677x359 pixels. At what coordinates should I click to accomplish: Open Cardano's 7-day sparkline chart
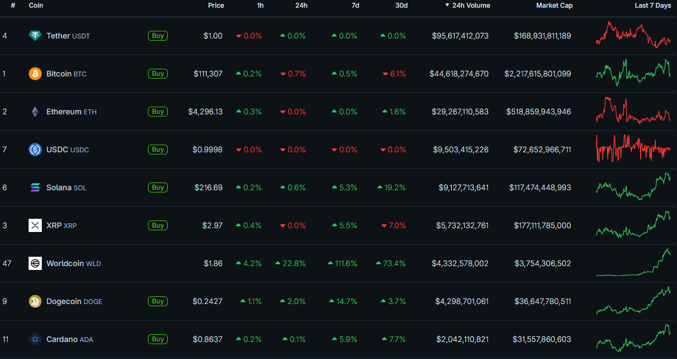tap(634, 338)
